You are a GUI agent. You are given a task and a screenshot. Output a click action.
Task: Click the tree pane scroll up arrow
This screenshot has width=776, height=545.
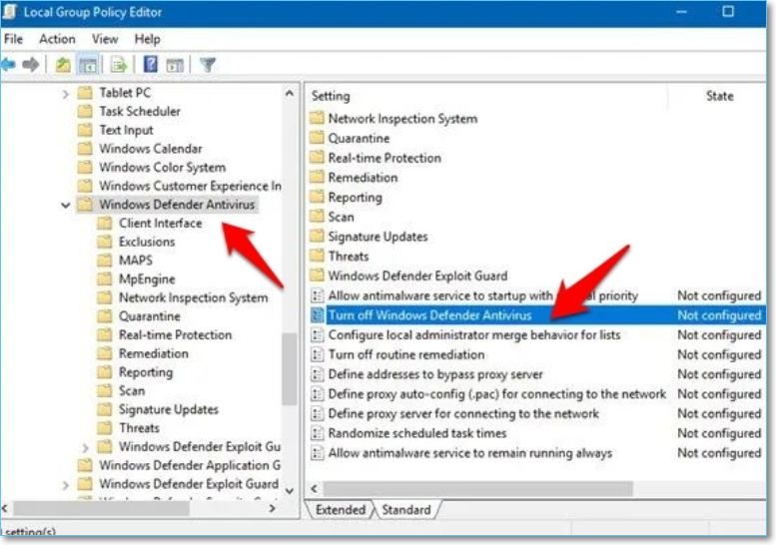click(x=290, y=93)
